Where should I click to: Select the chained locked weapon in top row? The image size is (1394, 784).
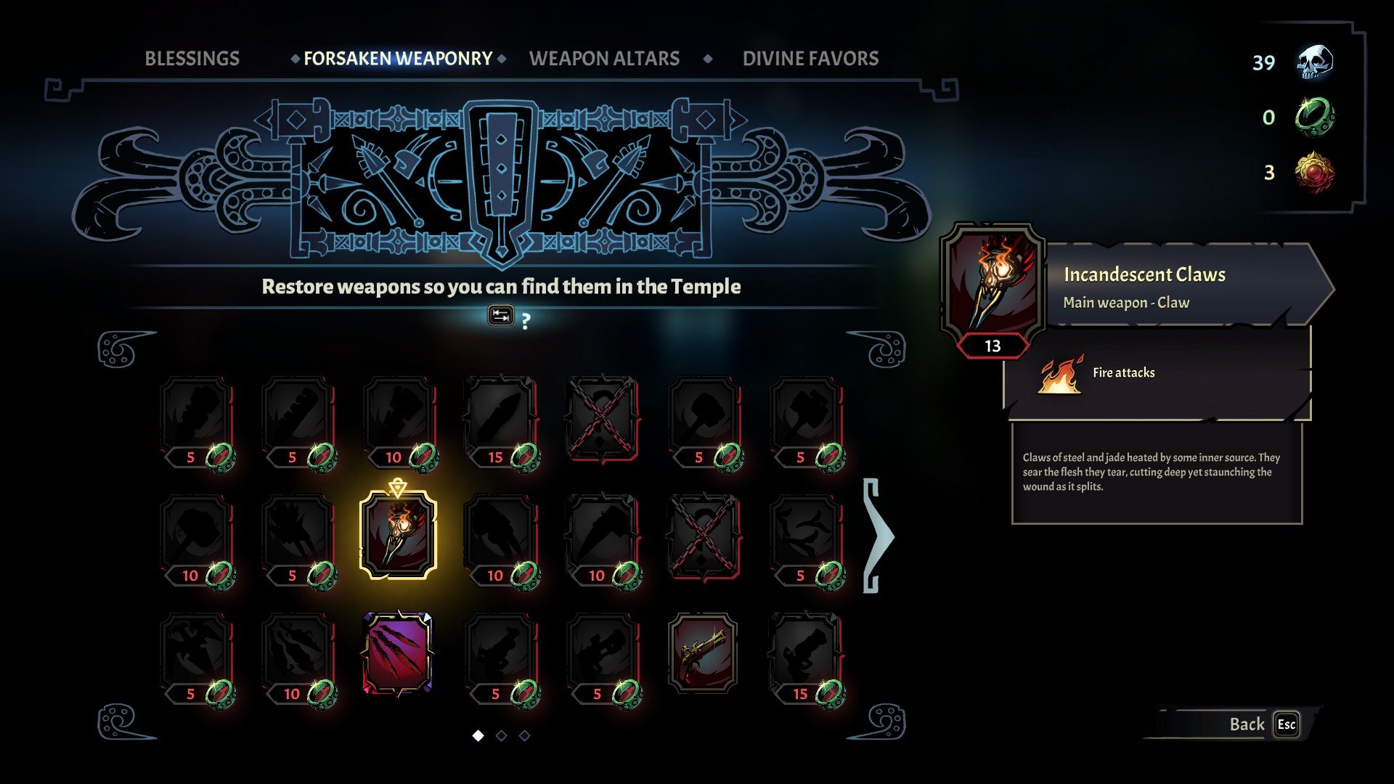pyautogui.click(x=602, y=419)
